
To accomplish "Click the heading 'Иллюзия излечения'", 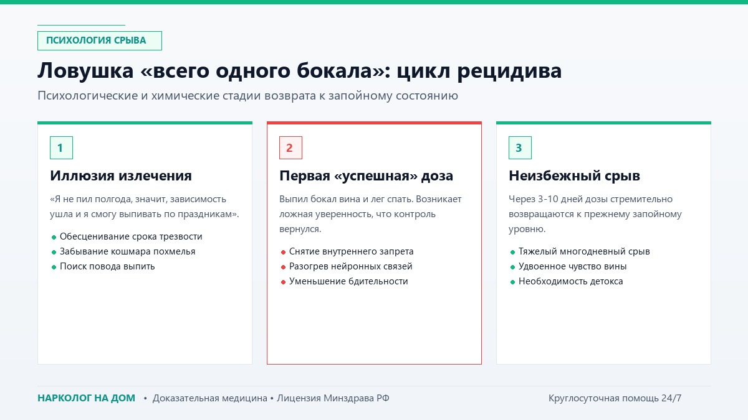I will [x=121, y=175].
